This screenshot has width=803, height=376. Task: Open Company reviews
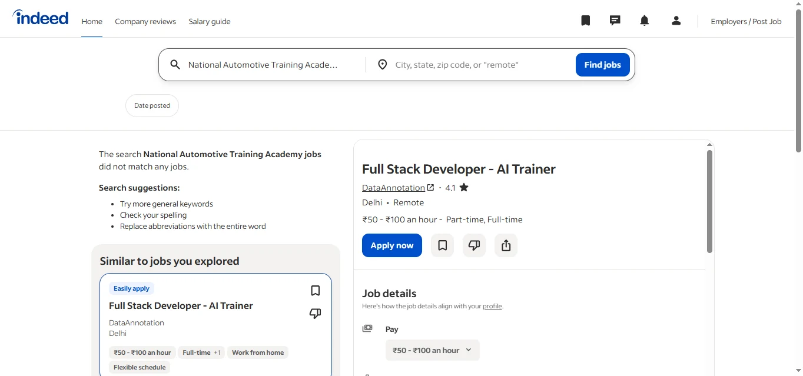click(145, 21)
